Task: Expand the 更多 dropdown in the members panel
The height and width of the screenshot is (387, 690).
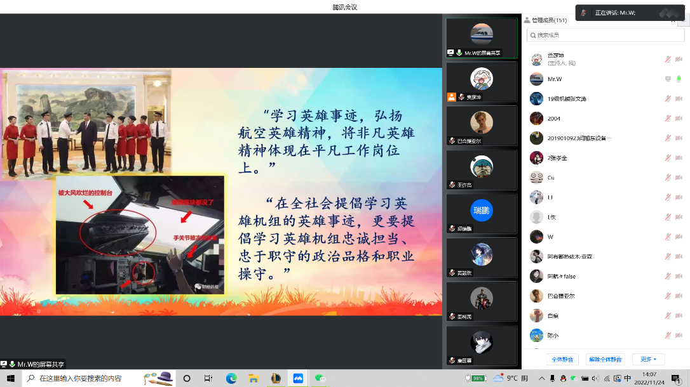Action: [648, 360]
